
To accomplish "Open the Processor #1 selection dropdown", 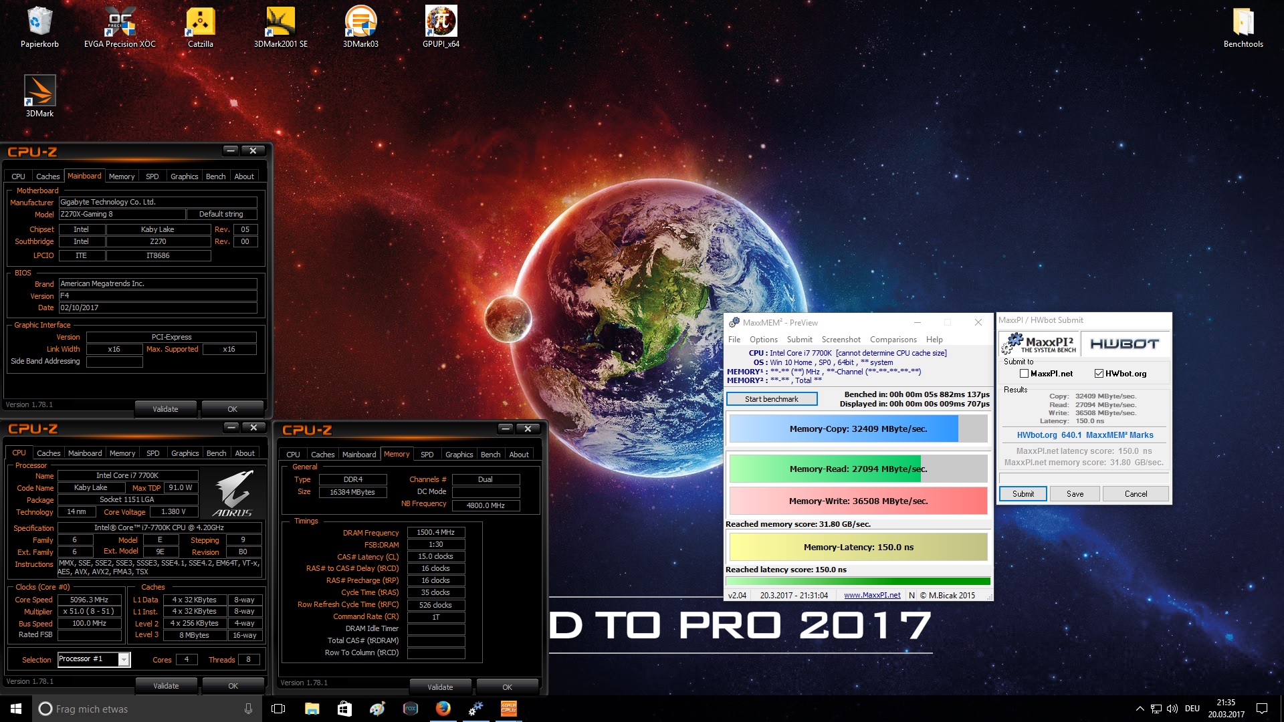I will click(124, 660).
